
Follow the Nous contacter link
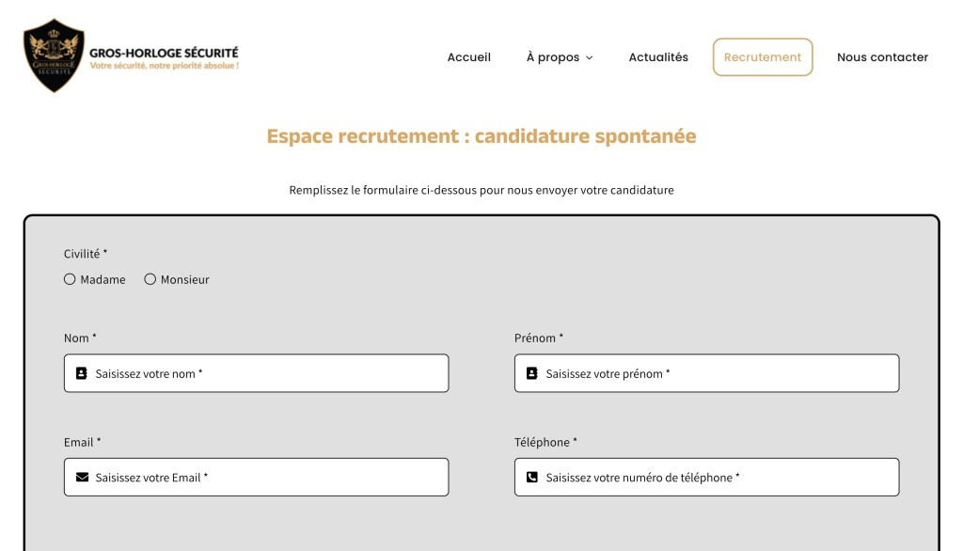click(x=882, y=57)
